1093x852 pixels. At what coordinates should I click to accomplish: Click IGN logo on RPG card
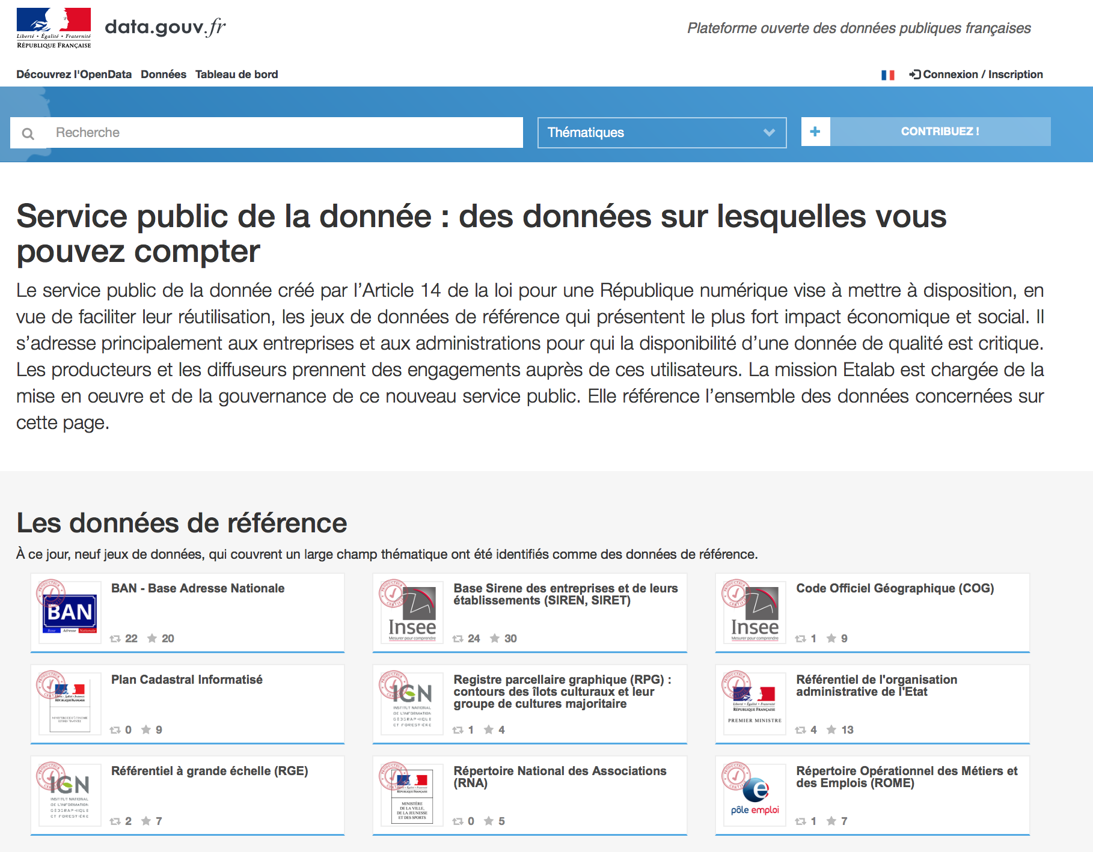tap(412, 705)
